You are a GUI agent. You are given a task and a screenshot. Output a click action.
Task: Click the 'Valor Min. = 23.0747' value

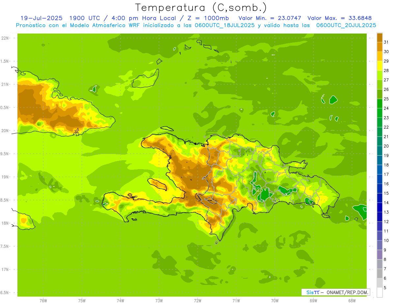[271, 18]
